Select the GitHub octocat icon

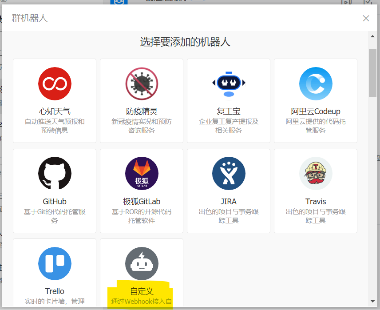55,174
